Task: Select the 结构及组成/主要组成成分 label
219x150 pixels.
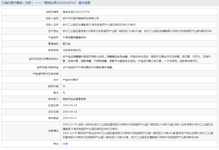Action: pyautogui.click(x=44, y=59)
